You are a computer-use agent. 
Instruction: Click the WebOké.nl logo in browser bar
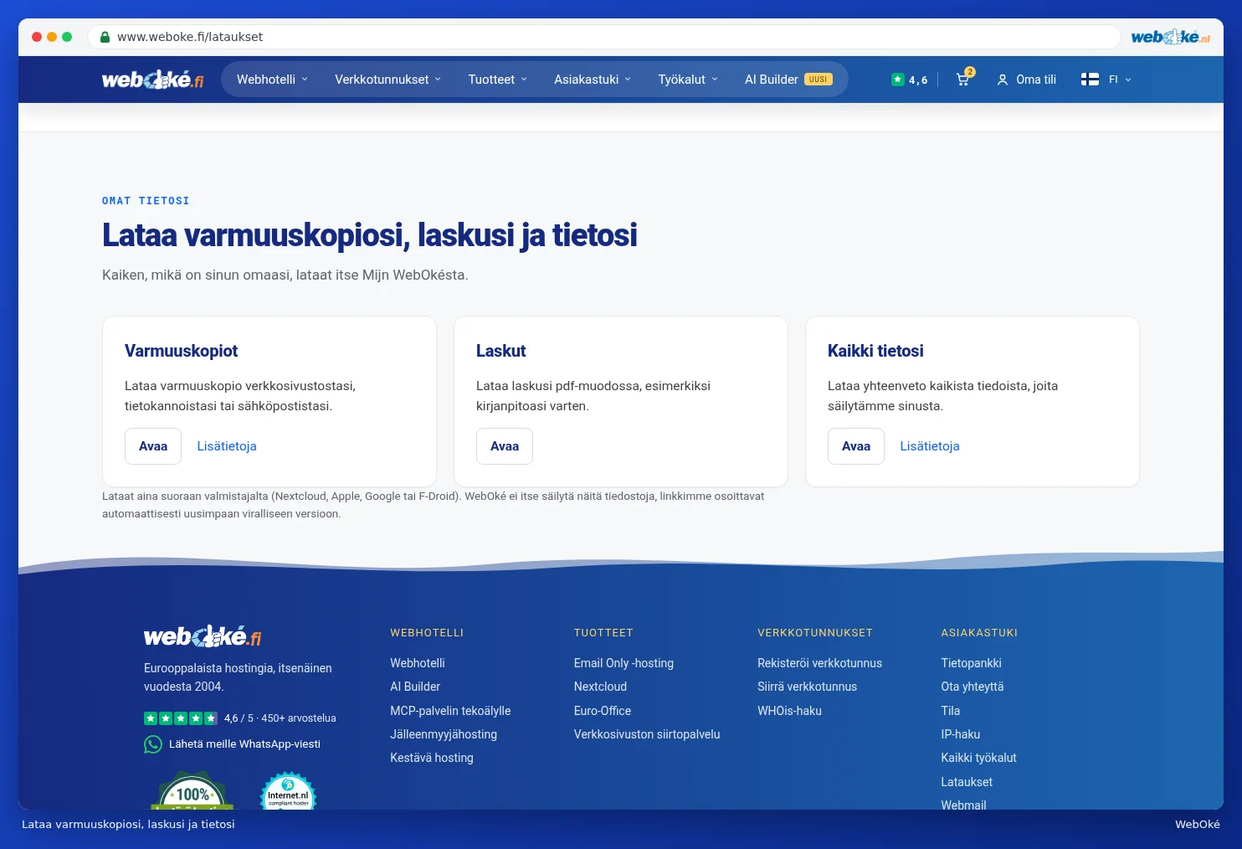point(1170,37)
